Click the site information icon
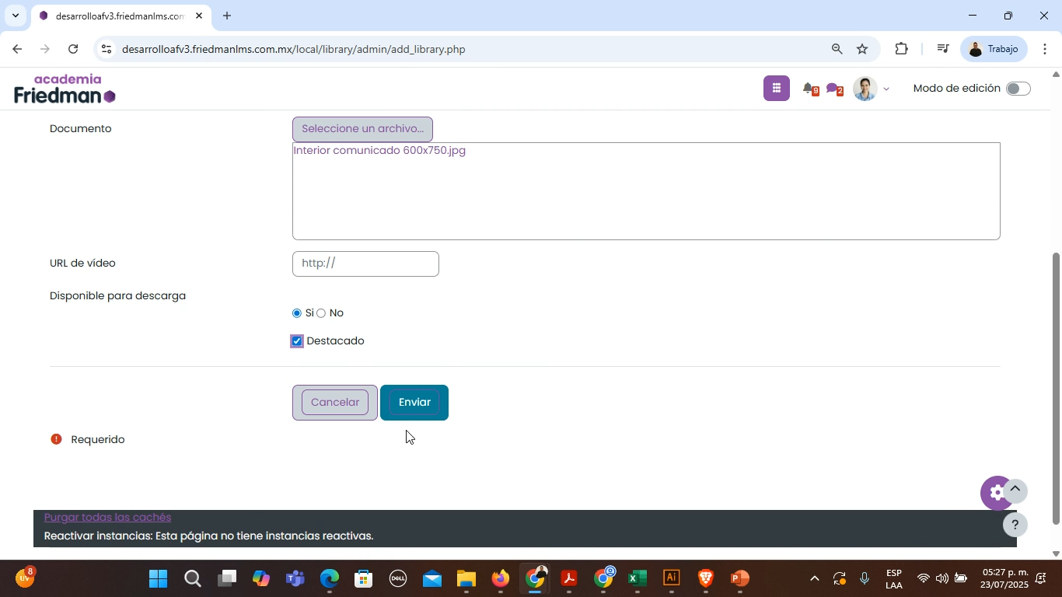The width and height of the screenshot is (1062, 597). click(107, 49)
